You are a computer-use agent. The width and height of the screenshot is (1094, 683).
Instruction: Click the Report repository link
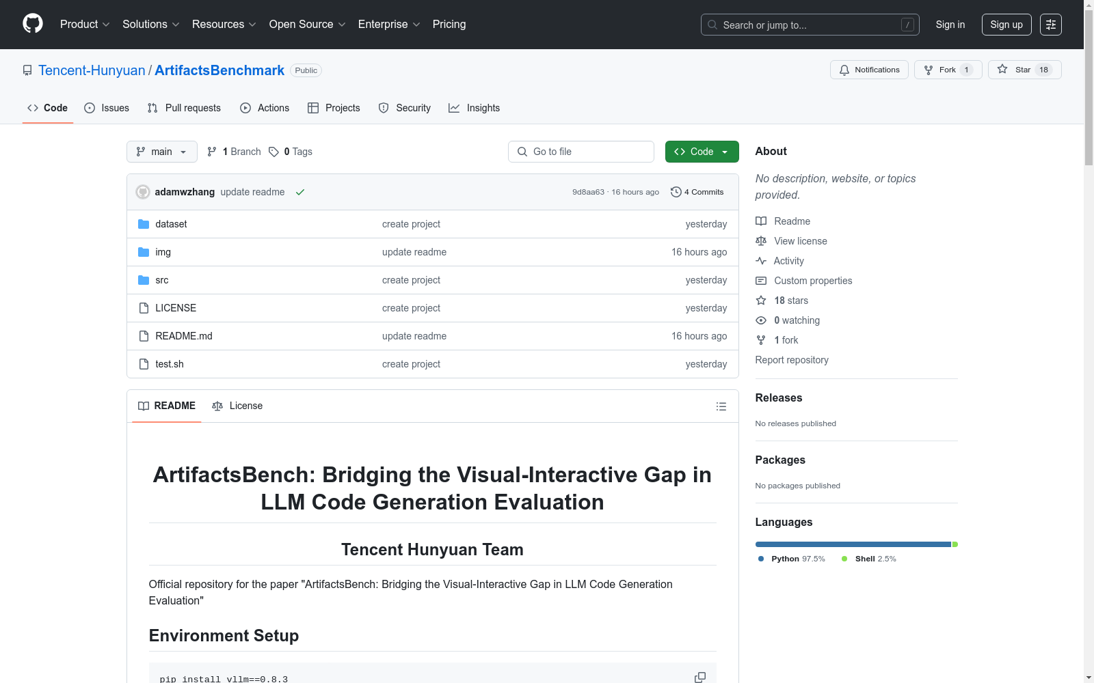click(792, 360)
